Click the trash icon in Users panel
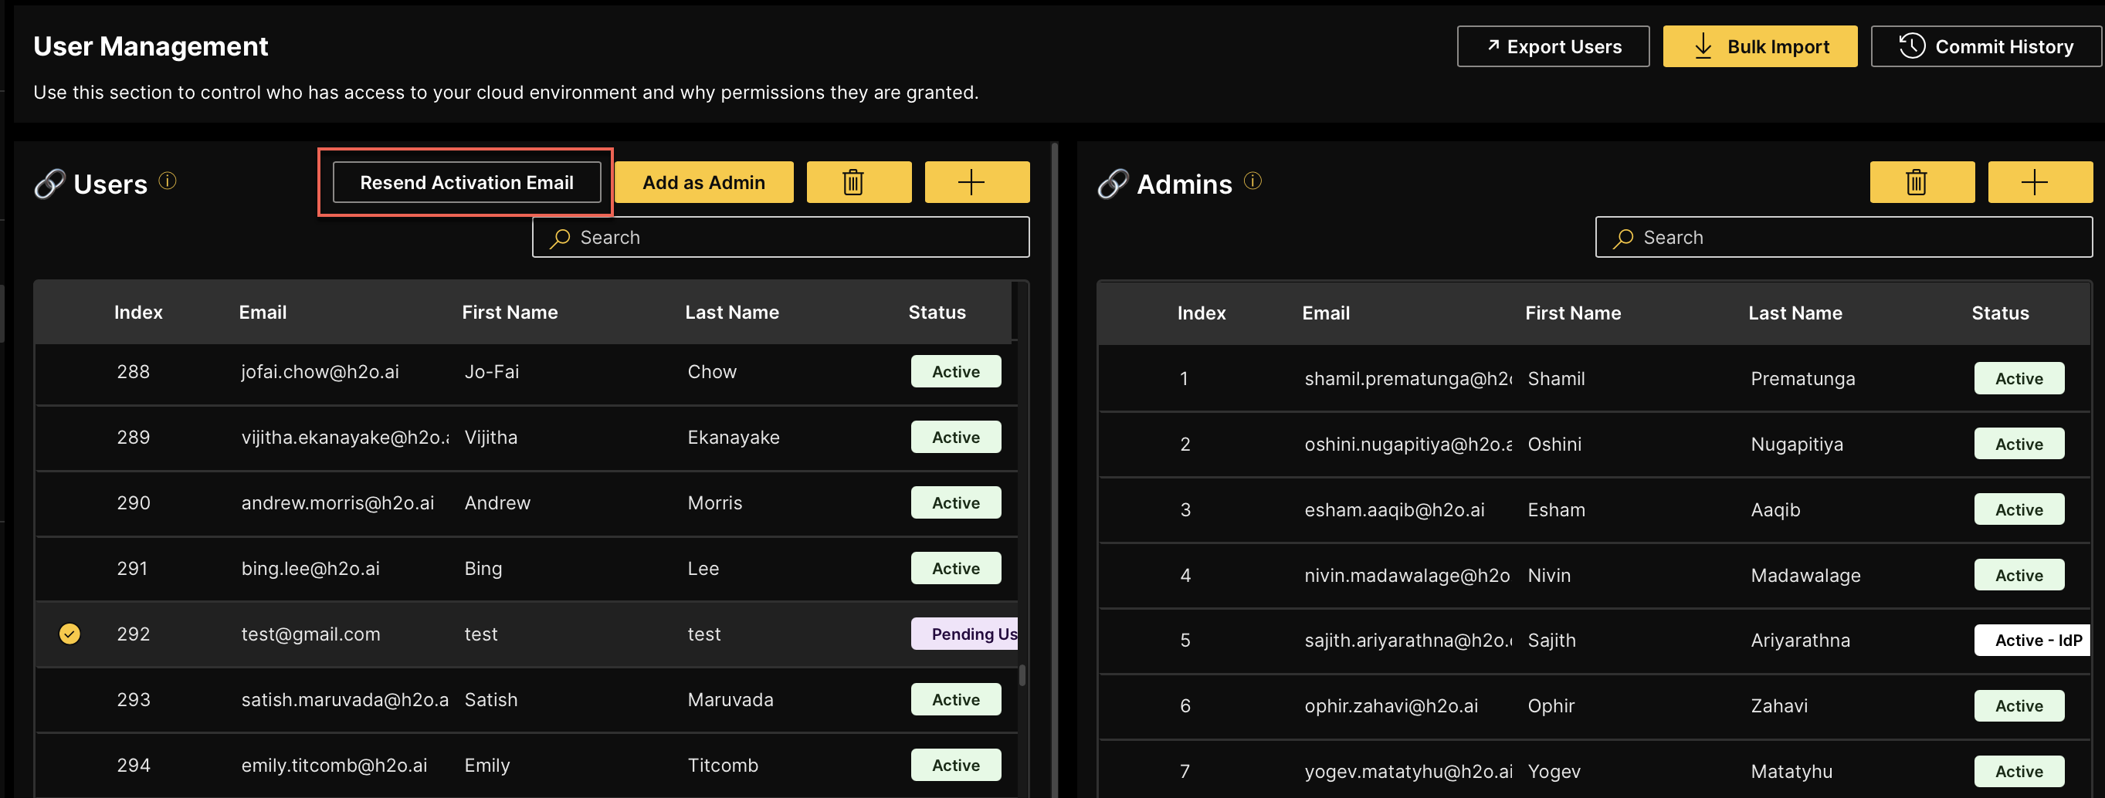This screenshot has width=2105, height=798. coord(858,182)
